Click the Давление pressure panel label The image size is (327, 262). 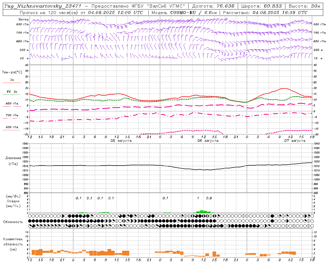click(x=13, y=158)
